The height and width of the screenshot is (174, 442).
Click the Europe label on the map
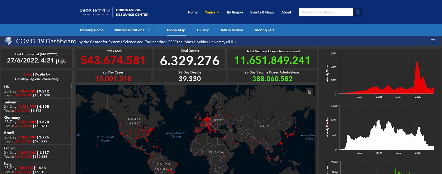217,120
